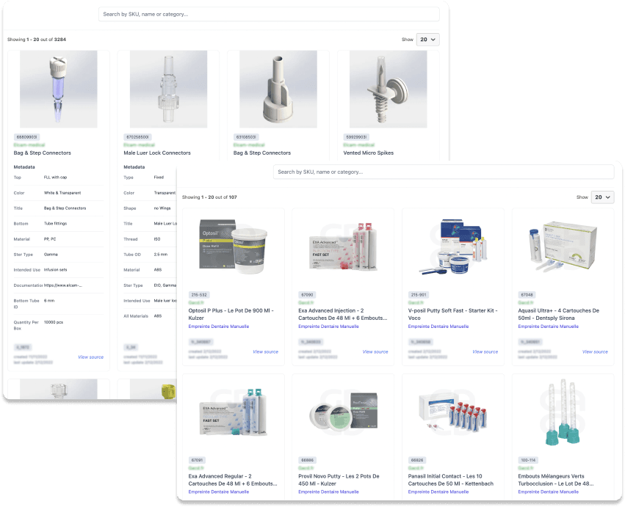Click the documentation URL value https://www.elcam-...
The height and width of the screenshot is (507, 625).
click(63, 285)
